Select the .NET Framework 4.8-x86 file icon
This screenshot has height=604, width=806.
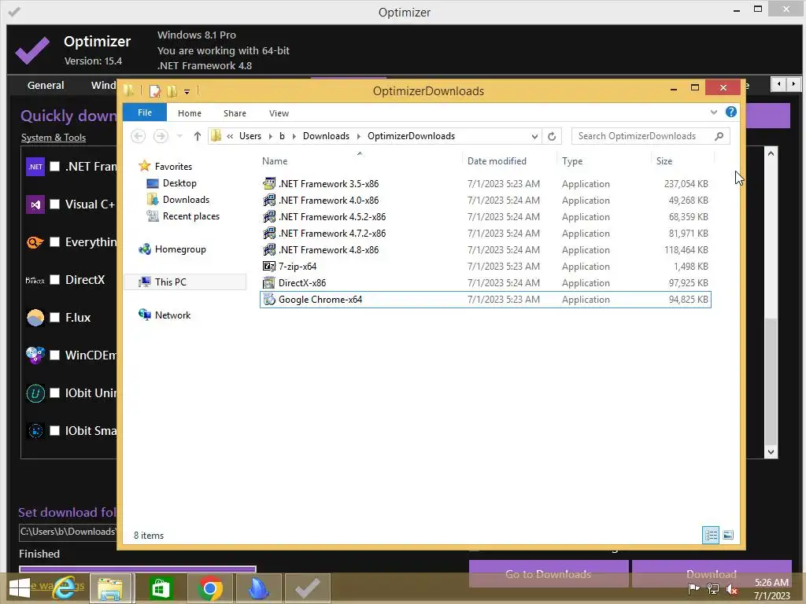pos(269,249)
